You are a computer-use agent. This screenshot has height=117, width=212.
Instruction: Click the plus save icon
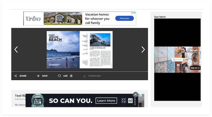point(38,76)
